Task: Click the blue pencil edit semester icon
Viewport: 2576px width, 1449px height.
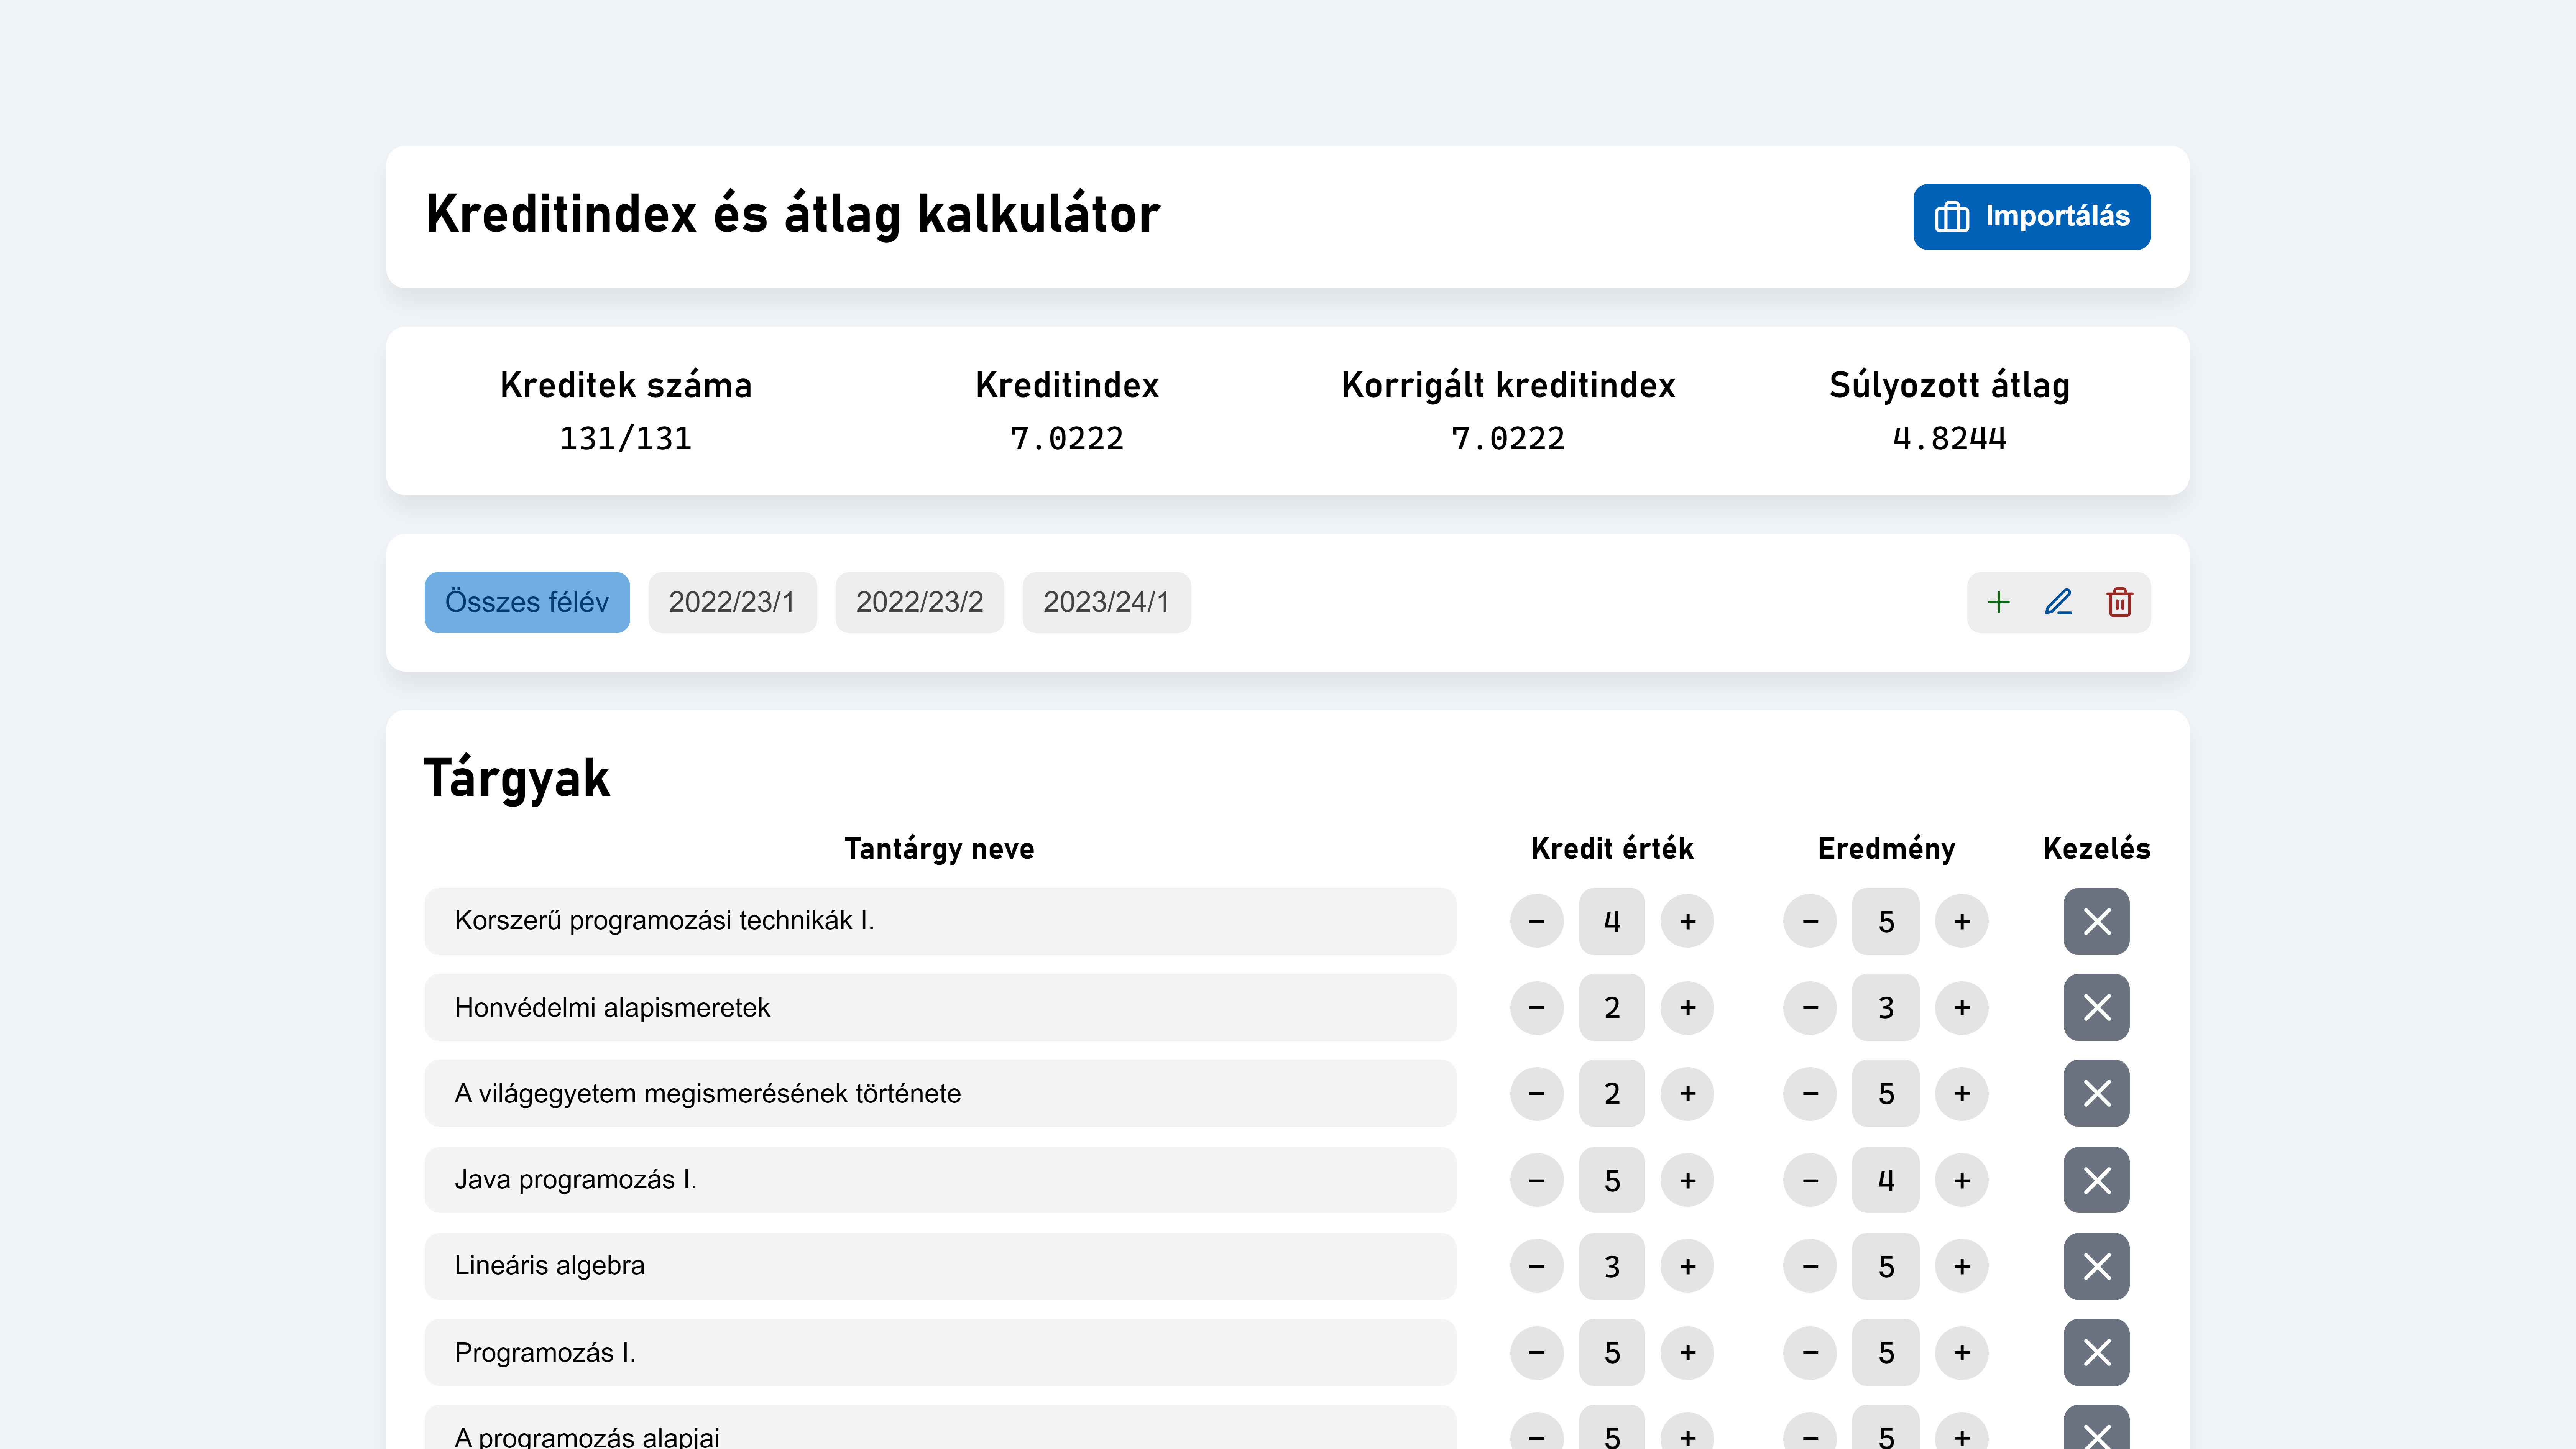Action: 2058,602
